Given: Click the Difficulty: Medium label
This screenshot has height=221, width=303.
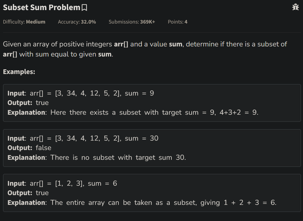Looking at the screenshot, I should [x=24, y=22].
